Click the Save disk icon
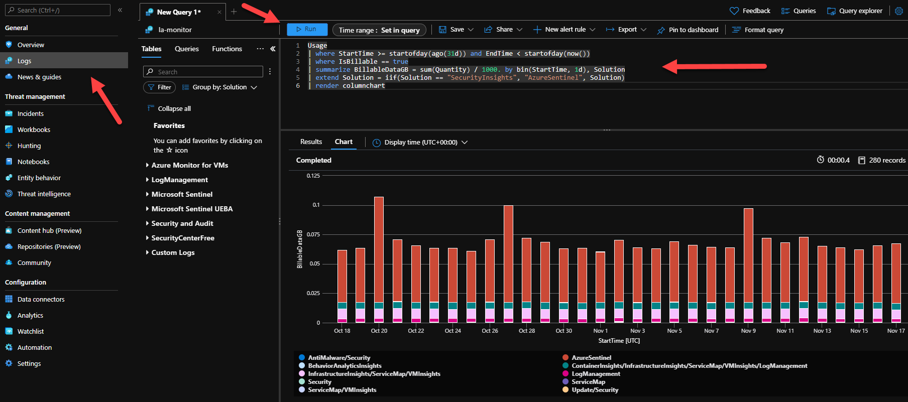 pos(442,30)
